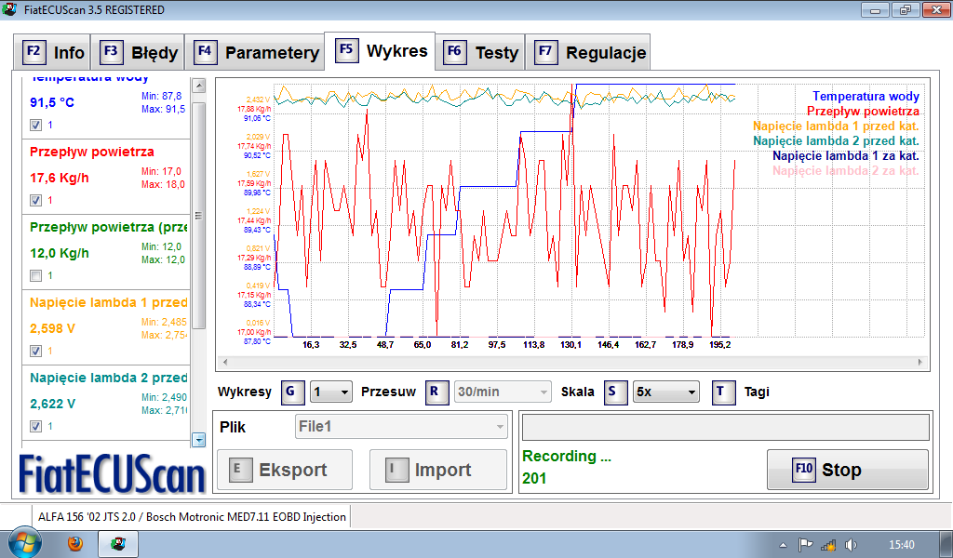Toggle red Przepływ powietrza graph checkbox
Image resolution: width=953 pixels, height=558 pixels.
click(x=36, y=200)
